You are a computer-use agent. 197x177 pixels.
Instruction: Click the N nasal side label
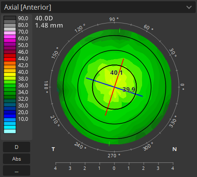174,149
